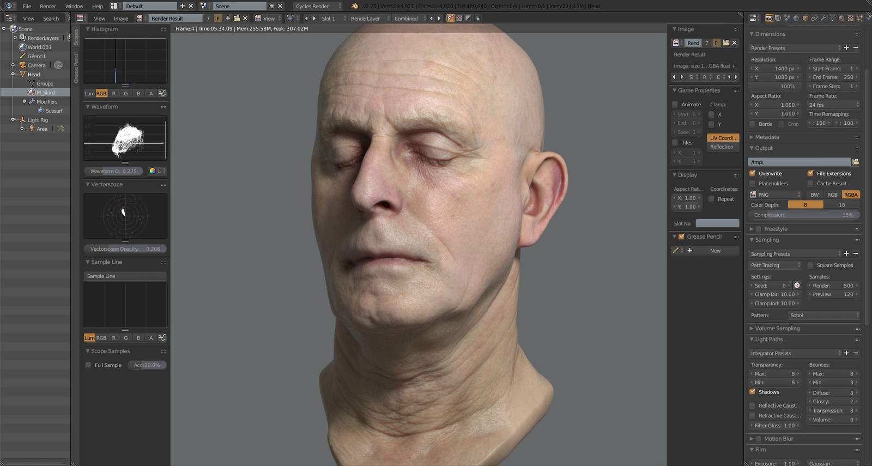Viewport: 872px width, 466px height.
Task: Enable the Cache Result checkbox
Action: click(x=810, y=184)
